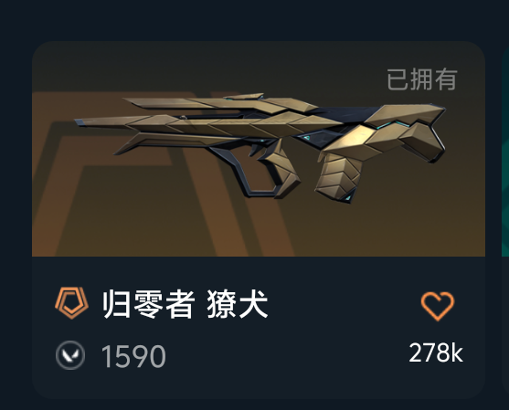This screenshot has width=509, height=410.
Task: Open the 归零者 獠犬 skin title
Action: [185, 304]
